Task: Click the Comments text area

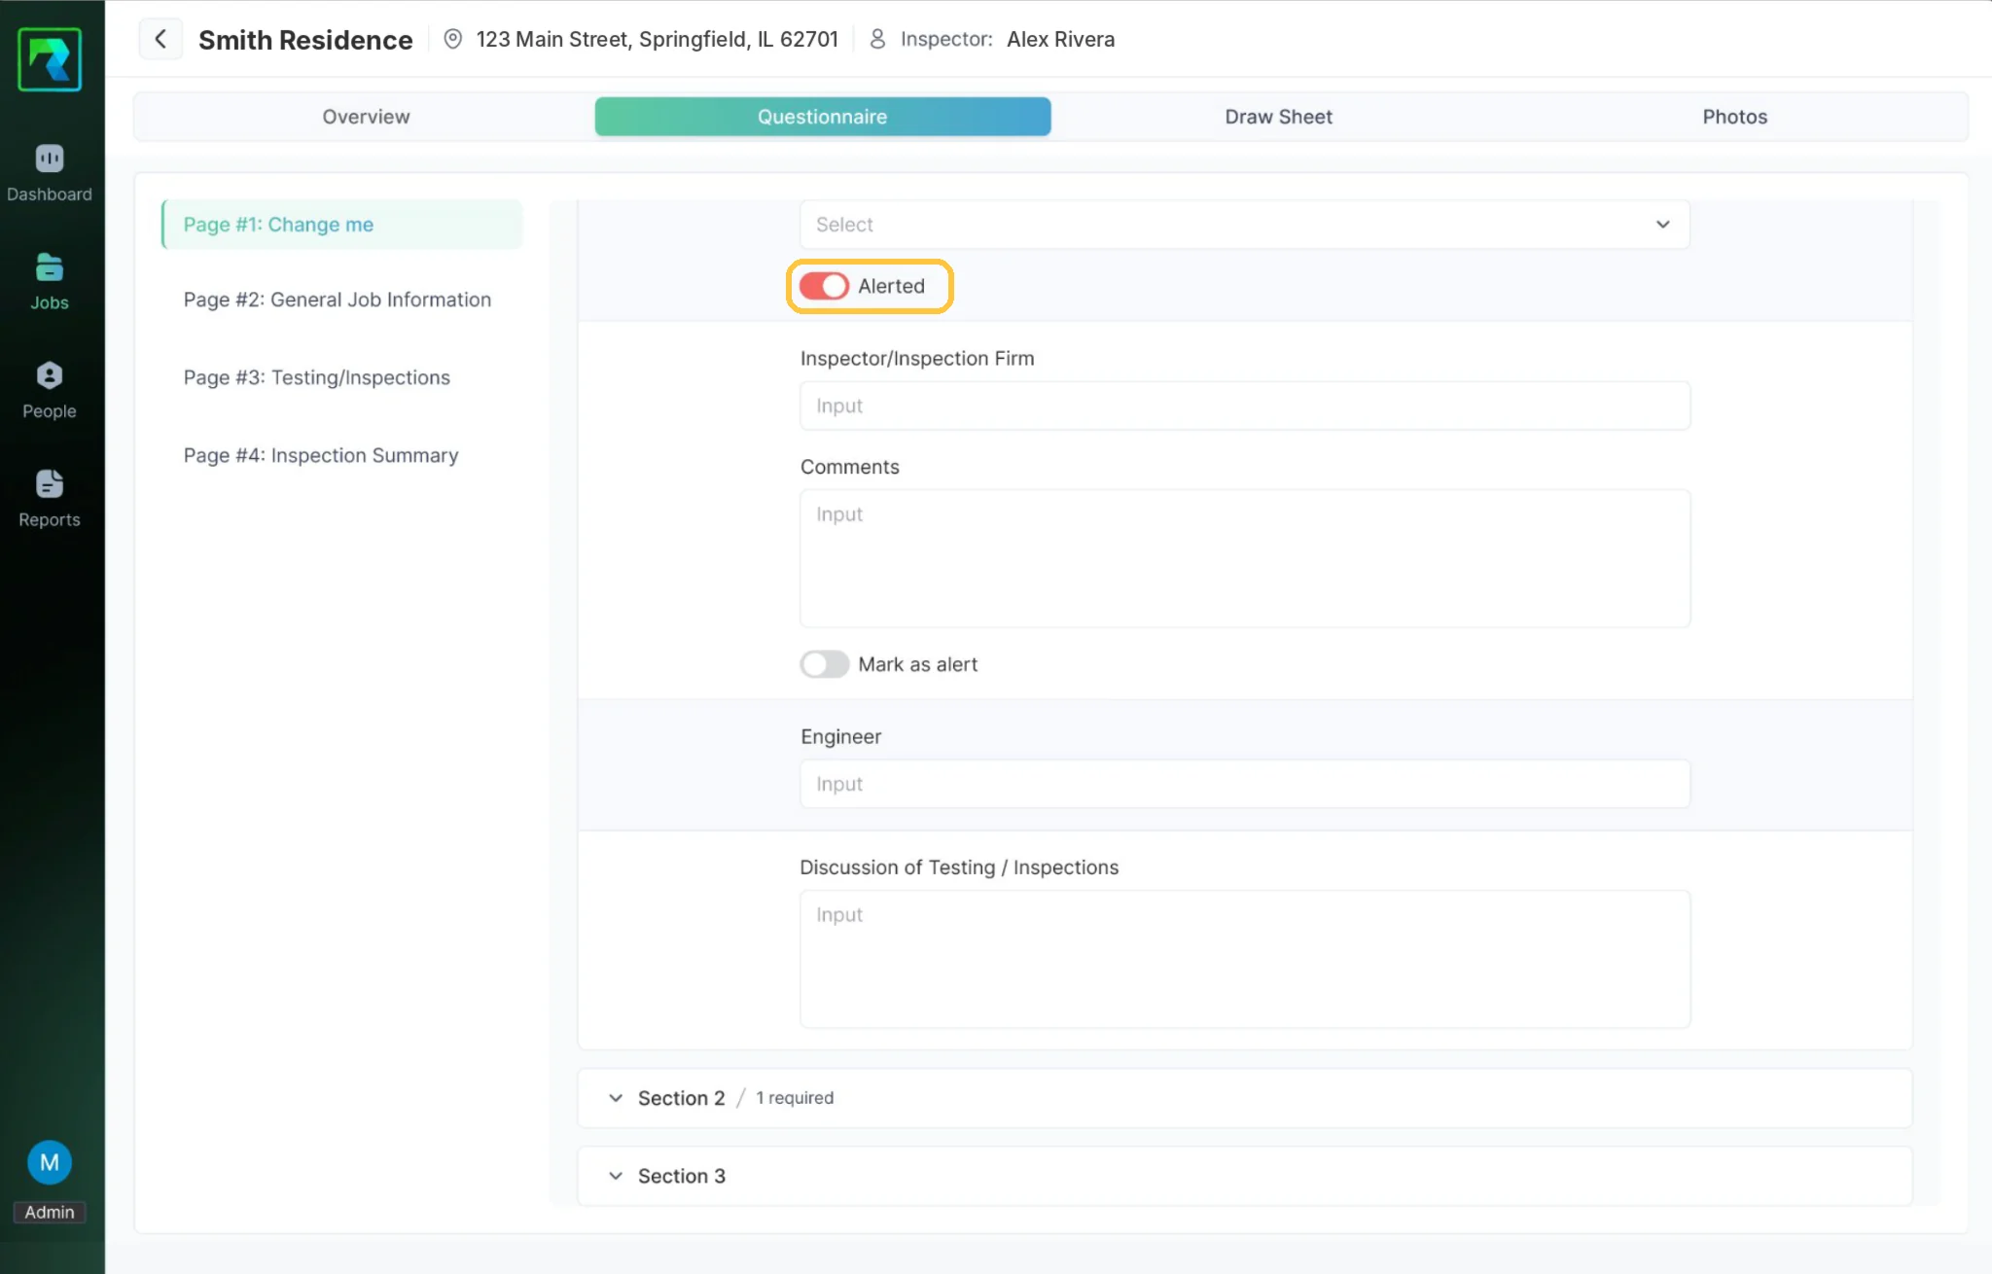Action: (1245, 558)
